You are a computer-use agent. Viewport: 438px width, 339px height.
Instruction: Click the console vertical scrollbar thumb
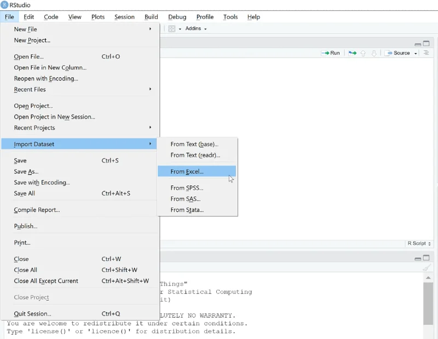pyautogui.click(x=428, y=303)
